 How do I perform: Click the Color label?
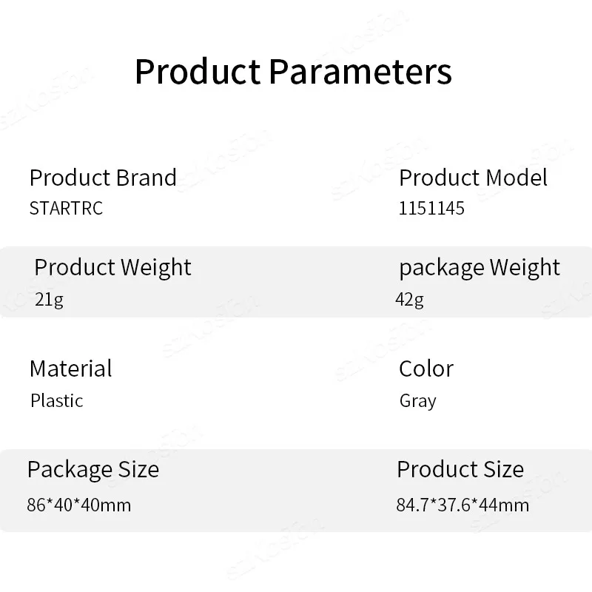click(425, 369)
